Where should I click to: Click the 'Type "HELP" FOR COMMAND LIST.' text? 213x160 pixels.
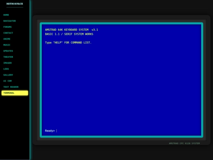68,43
